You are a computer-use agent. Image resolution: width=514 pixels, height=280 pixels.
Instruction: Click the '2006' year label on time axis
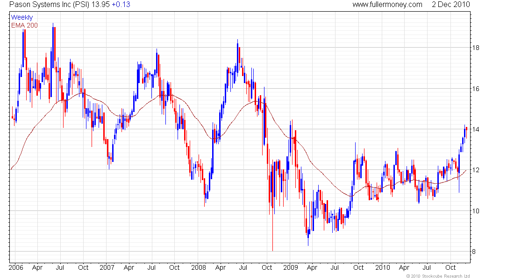point(16,267)
